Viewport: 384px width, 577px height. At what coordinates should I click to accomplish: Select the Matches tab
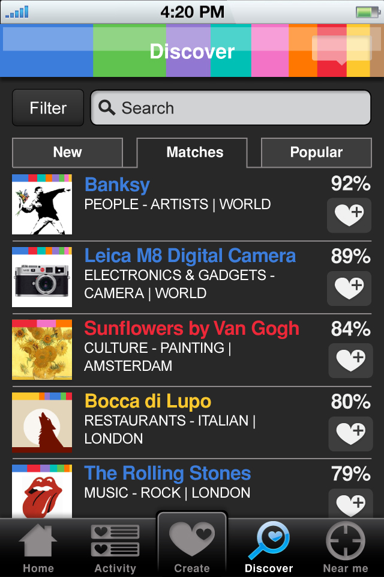(195, 153)
